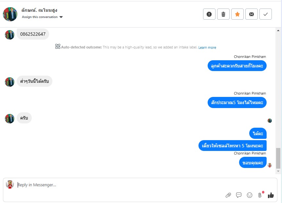Click the phone number message 0862522647
Image resolution: width=282 pixels, height=203 pixels.
tap(33, 34)
